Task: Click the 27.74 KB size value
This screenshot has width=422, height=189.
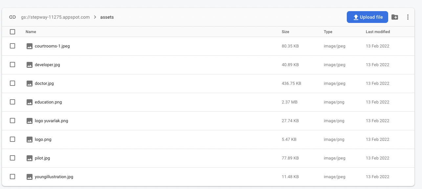Action: [290, 121]
